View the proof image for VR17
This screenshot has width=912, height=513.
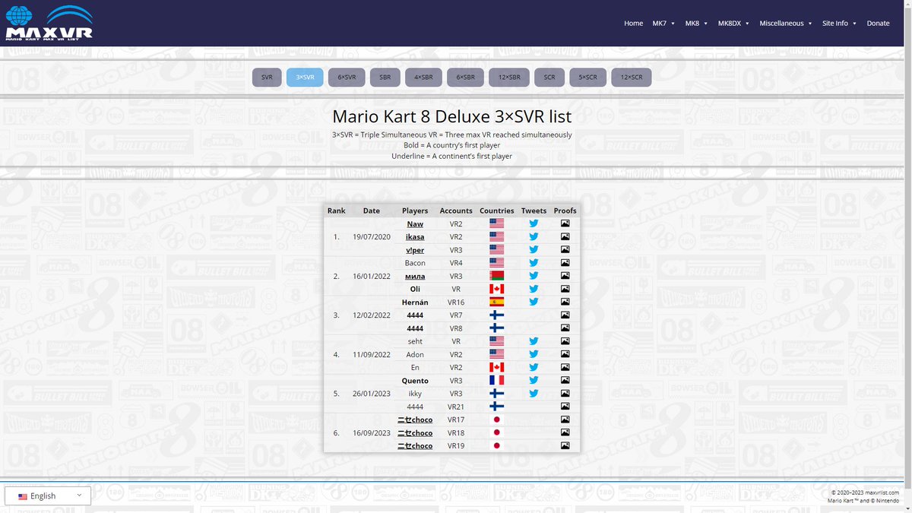[565, 420]
